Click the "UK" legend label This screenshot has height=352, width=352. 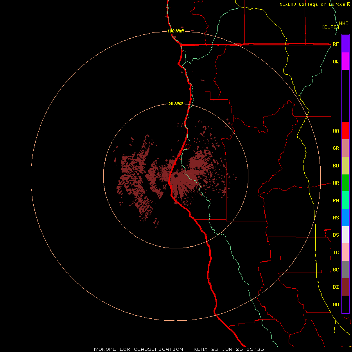pos(336,61)
